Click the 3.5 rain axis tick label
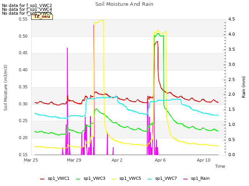Viewport: 249px width, 186px height. tap(231, 49)
